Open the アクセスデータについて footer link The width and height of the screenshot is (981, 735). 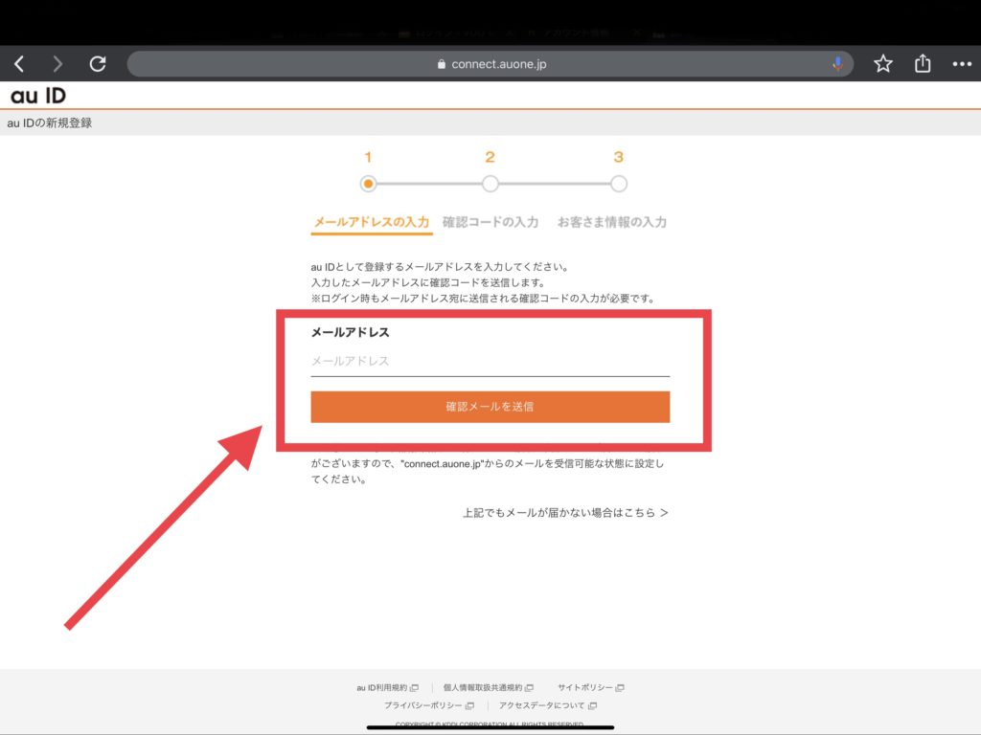547,705
